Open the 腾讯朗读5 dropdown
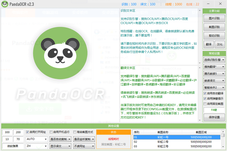This screenshot has width=227, height=151. pyautogui.click(x=214, y=74)
